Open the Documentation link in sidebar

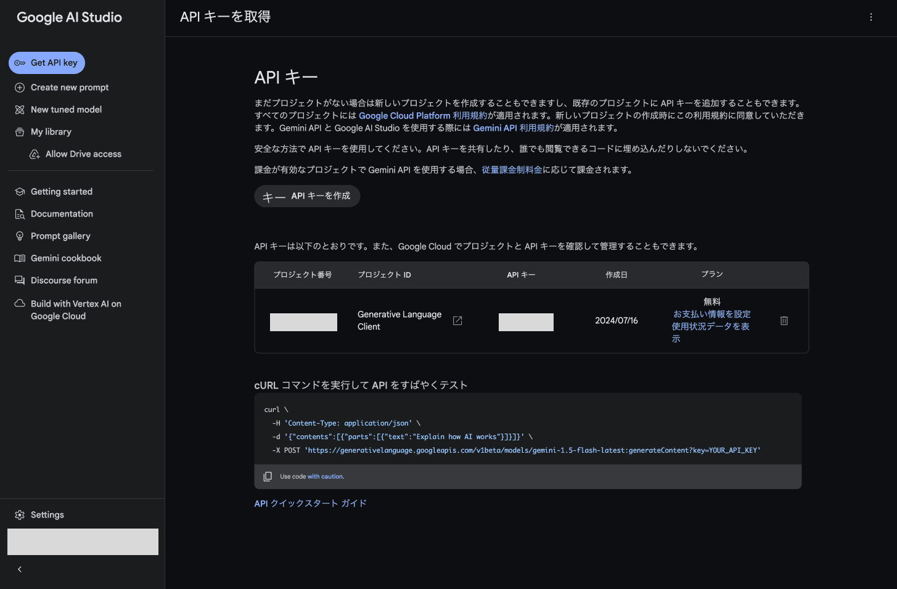point(62,214)
